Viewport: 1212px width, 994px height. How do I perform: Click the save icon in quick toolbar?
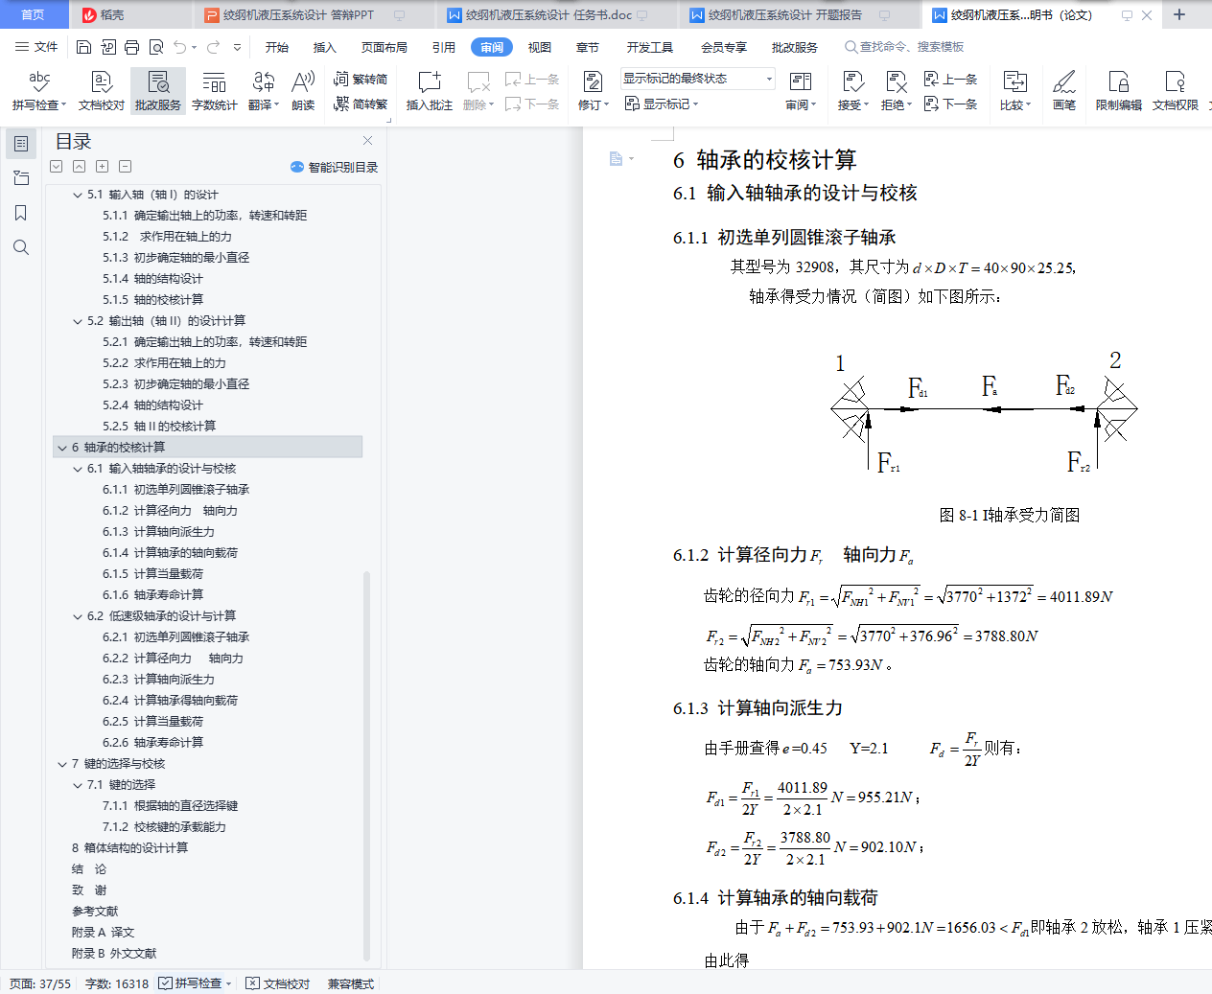pos(84,47)
